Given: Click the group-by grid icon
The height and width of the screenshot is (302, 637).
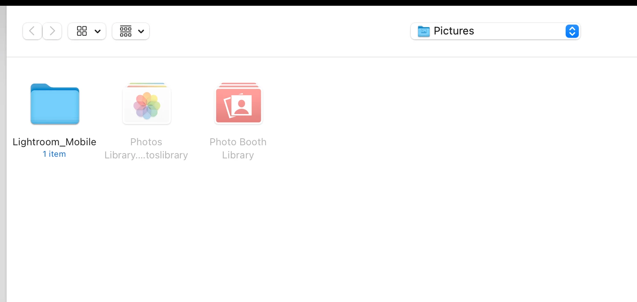Looking at the screenshot, I should (125, 31).
